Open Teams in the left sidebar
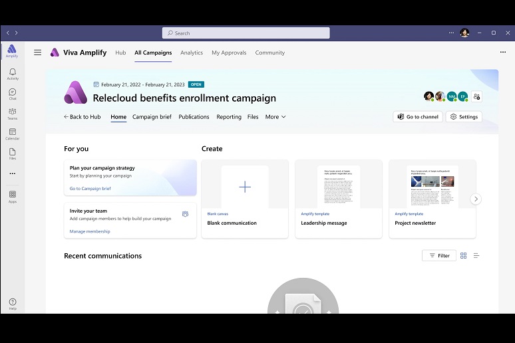The width and height of the screenshot is (515, 343). [x=12, y=114]
